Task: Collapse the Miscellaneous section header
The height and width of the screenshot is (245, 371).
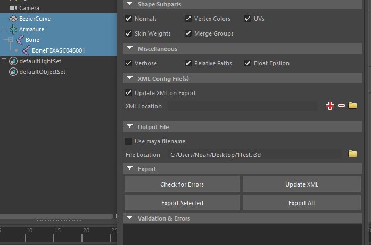Action: tap(128, 49)
